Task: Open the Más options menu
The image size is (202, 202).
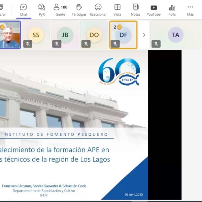Action: [190, 10]
